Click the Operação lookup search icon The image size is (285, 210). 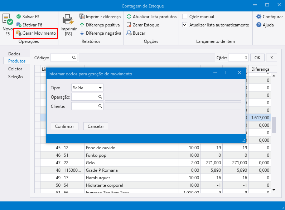pyautogui.click(x=100, y=97)
